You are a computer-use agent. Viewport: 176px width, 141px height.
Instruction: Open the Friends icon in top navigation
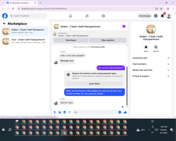point(87,16)
